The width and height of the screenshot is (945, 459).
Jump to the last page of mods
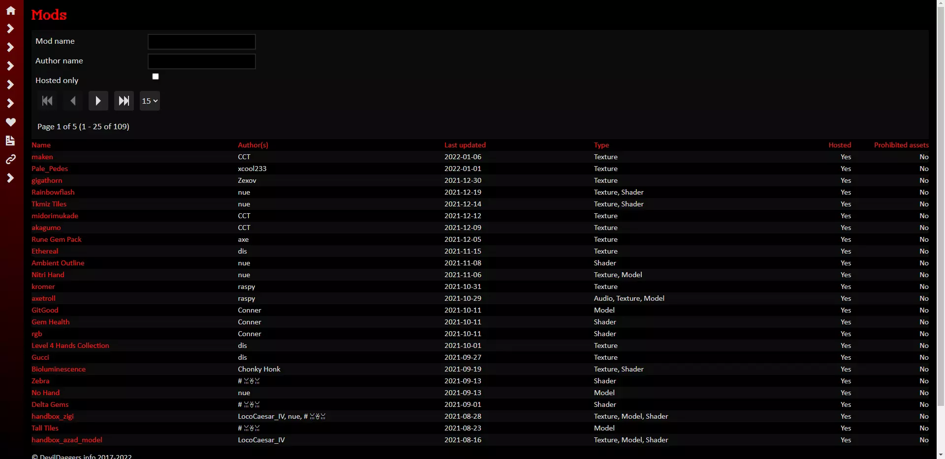coord(124,101)
